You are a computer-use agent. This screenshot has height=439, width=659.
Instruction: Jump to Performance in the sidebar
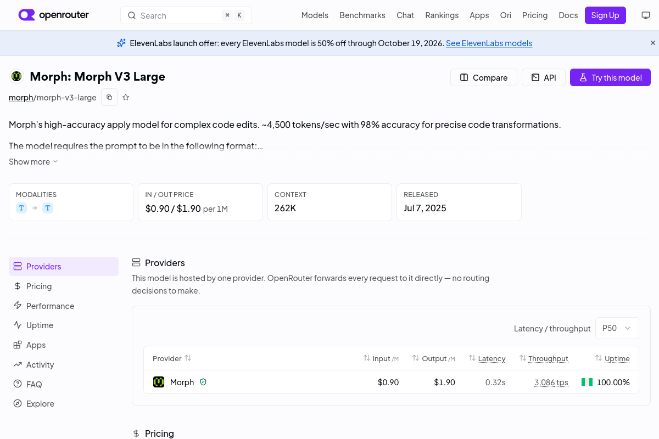64,306
